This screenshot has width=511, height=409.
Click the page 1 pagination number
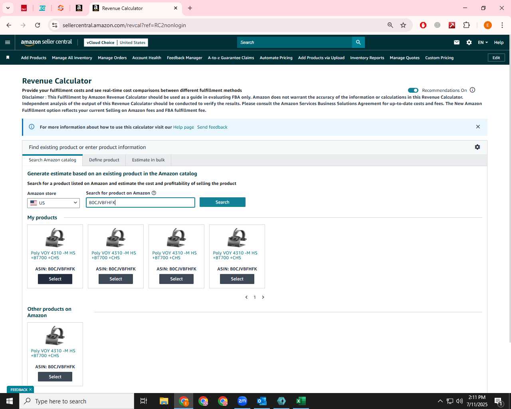(x=255, y=297)
